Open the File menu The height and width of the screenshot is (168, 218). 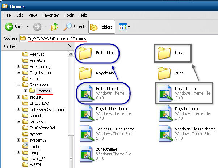(8, 15)
